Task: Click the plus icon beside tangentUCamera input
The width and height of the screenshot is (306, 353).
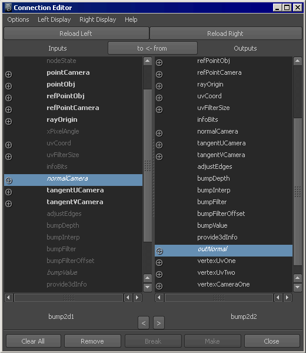Action: (x=9, y=192)
